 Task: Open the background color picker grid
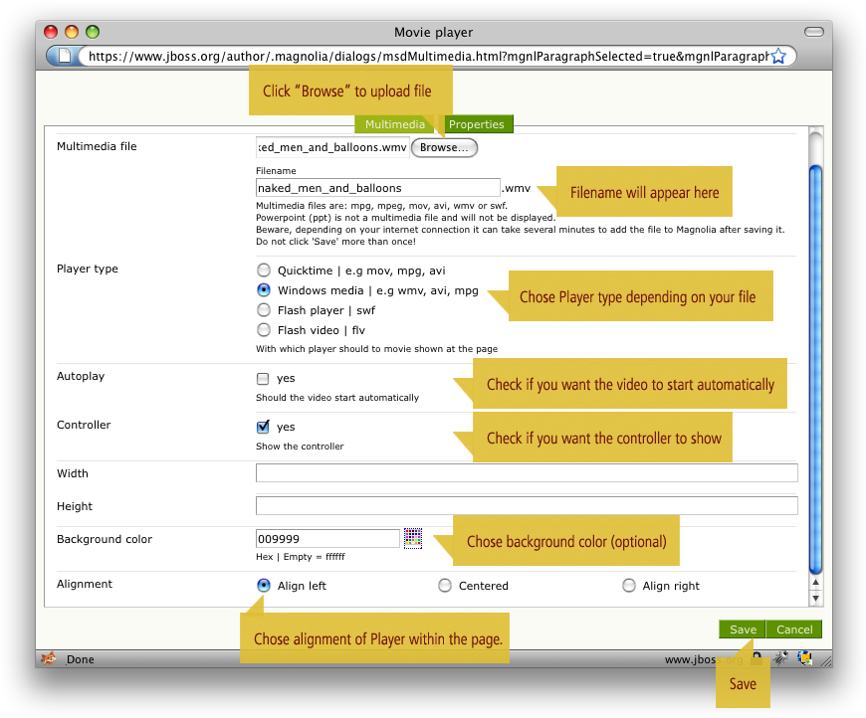click(413, 538)
